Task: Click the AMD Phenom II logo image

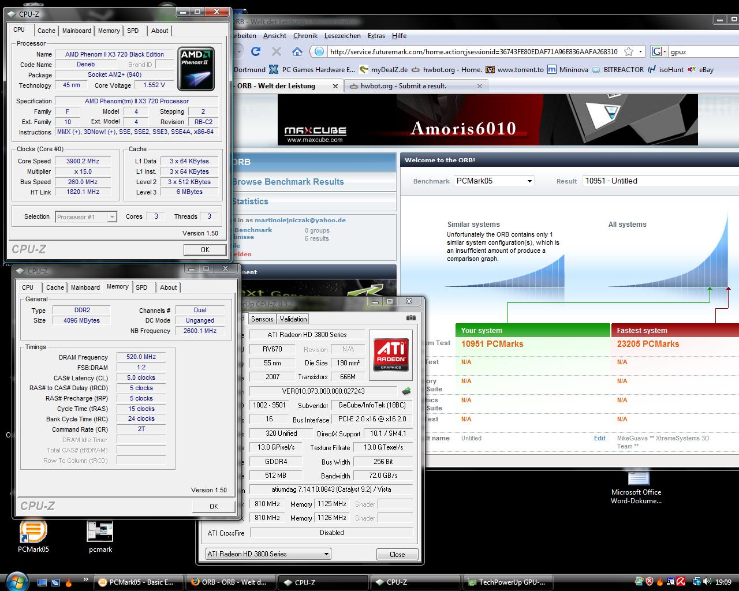Action: [196, 69]
